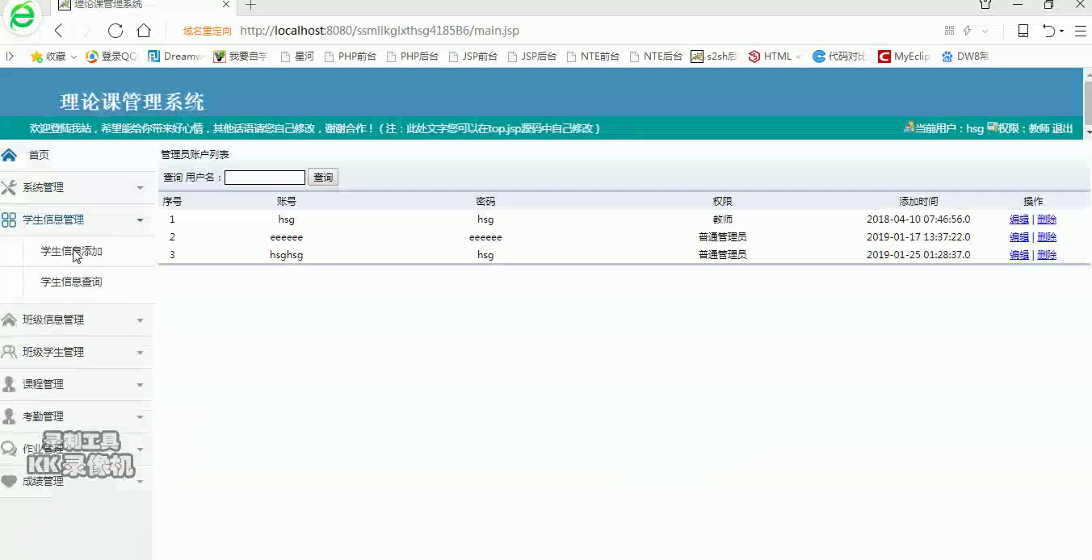Image resolution: width=1092 pixels, height=560 pixels.
Task: Click the 权限 column header
Action: [x=722, y=202]
